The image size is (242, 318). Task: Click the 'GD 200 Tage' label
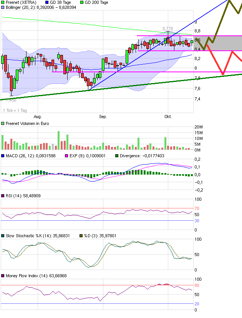click(96, 3)
